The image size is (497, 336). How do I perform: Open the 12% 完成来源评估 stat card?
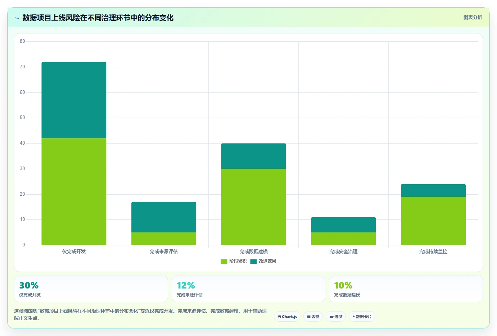248,289
